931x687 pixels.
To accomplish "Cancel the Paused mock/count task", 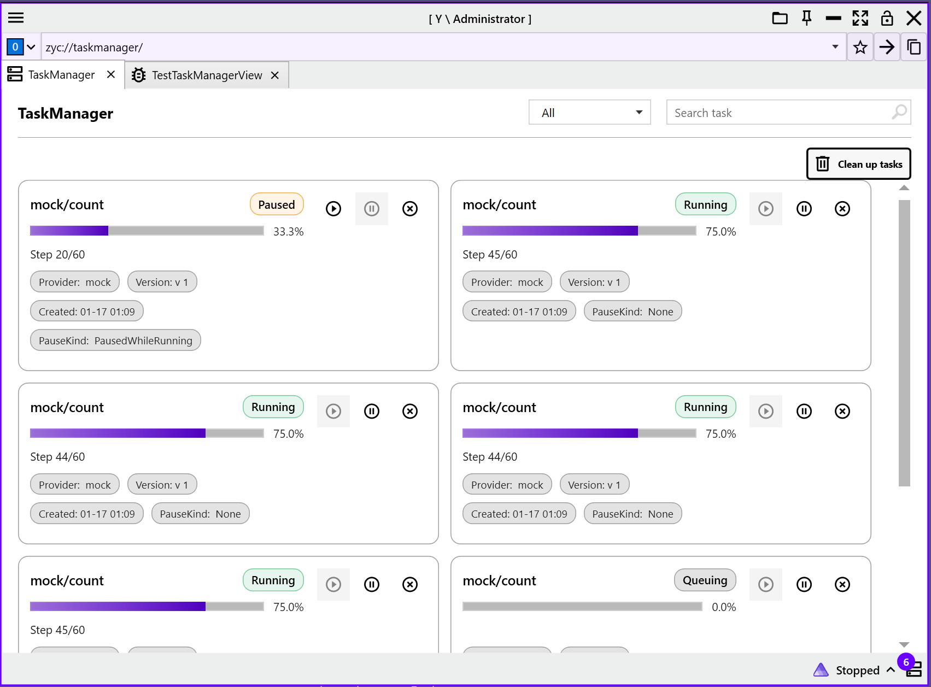I will pyautogui.click(x=410, y=208).
